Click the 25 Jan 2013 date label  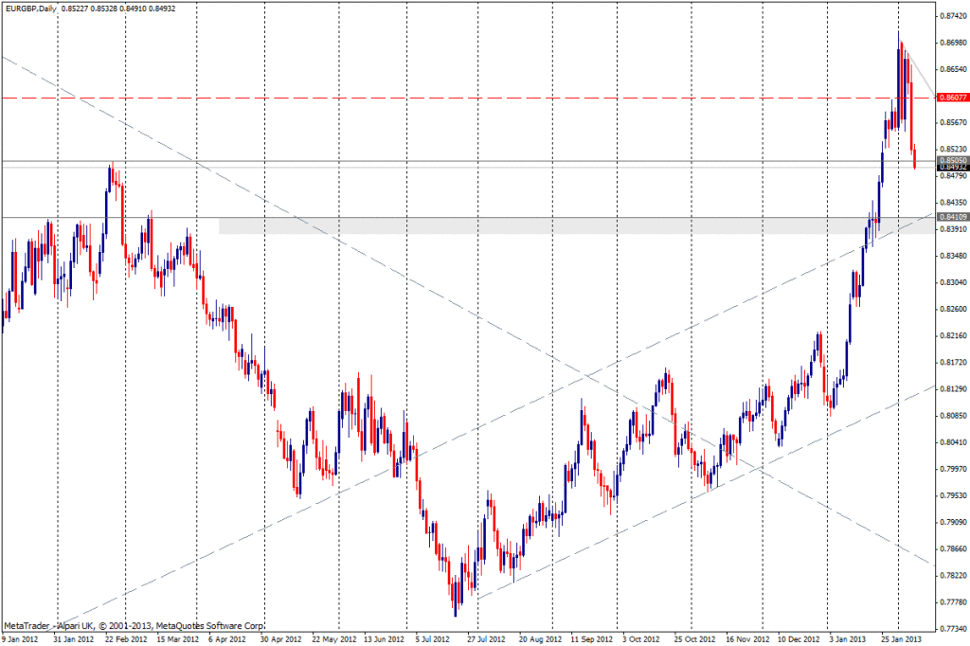900,639
